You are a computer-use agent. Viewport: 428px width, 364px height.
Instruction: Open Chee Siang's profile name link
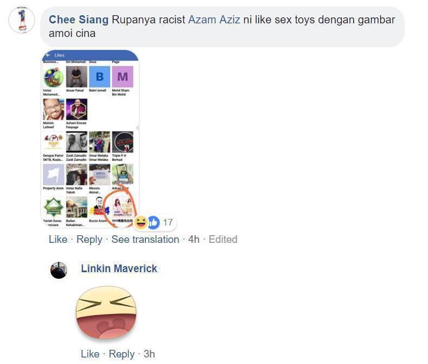coord(79,20)
